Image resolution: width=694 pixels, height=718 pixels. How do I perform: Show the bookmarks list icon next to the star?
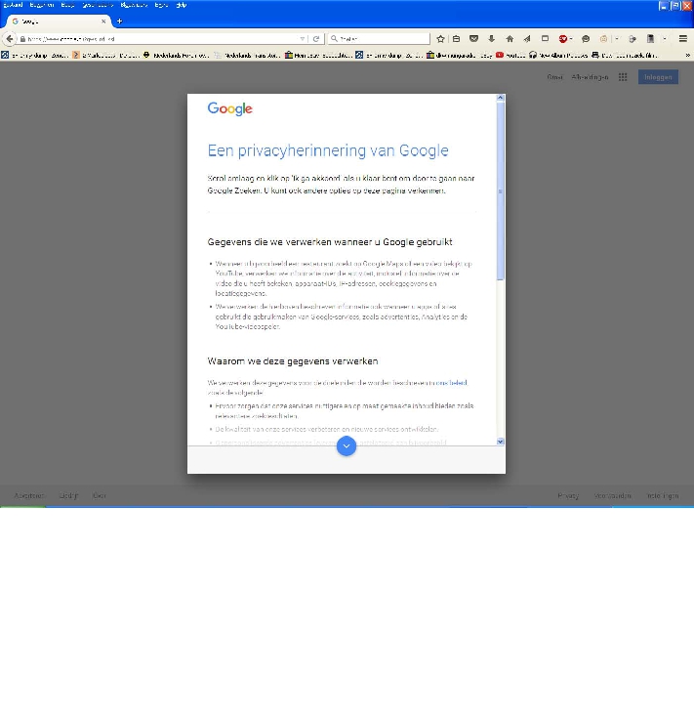coord(456,39)
